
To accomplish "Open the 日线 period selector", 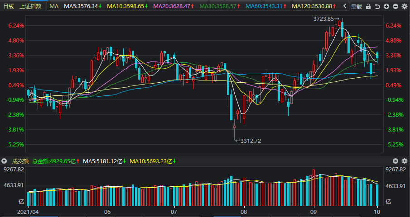I will [x=9, y=6].
